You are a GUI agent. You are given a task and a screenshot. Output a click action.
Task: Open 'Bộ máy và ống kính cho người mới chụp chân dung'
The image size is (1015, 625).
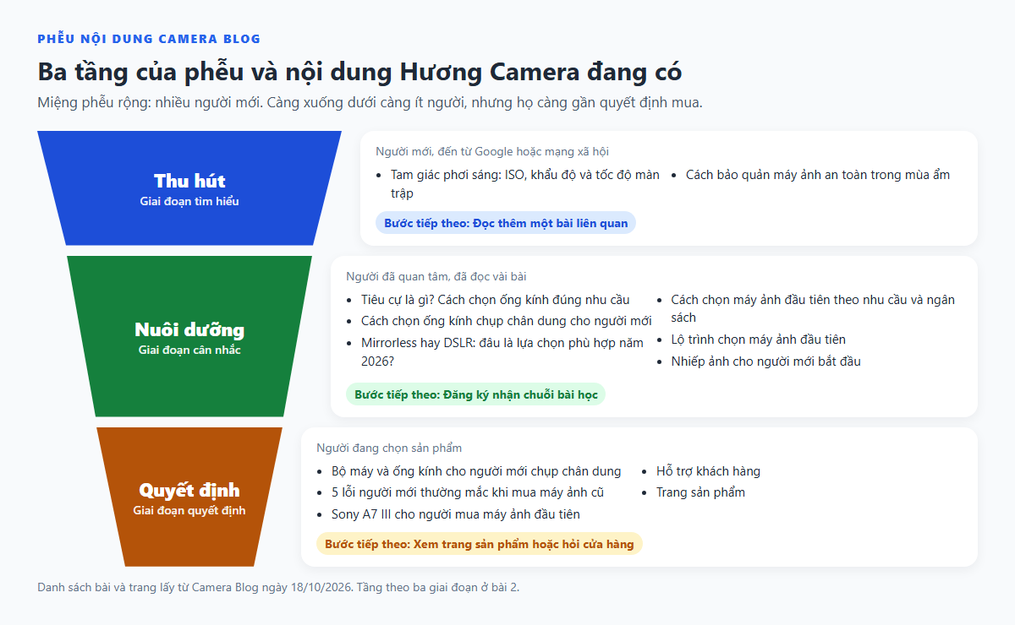click(476, 471)
